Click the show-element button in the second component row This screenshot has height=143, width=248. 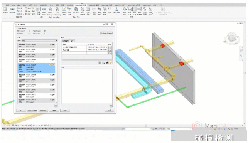pyautogui.click(x=110, y=50)
